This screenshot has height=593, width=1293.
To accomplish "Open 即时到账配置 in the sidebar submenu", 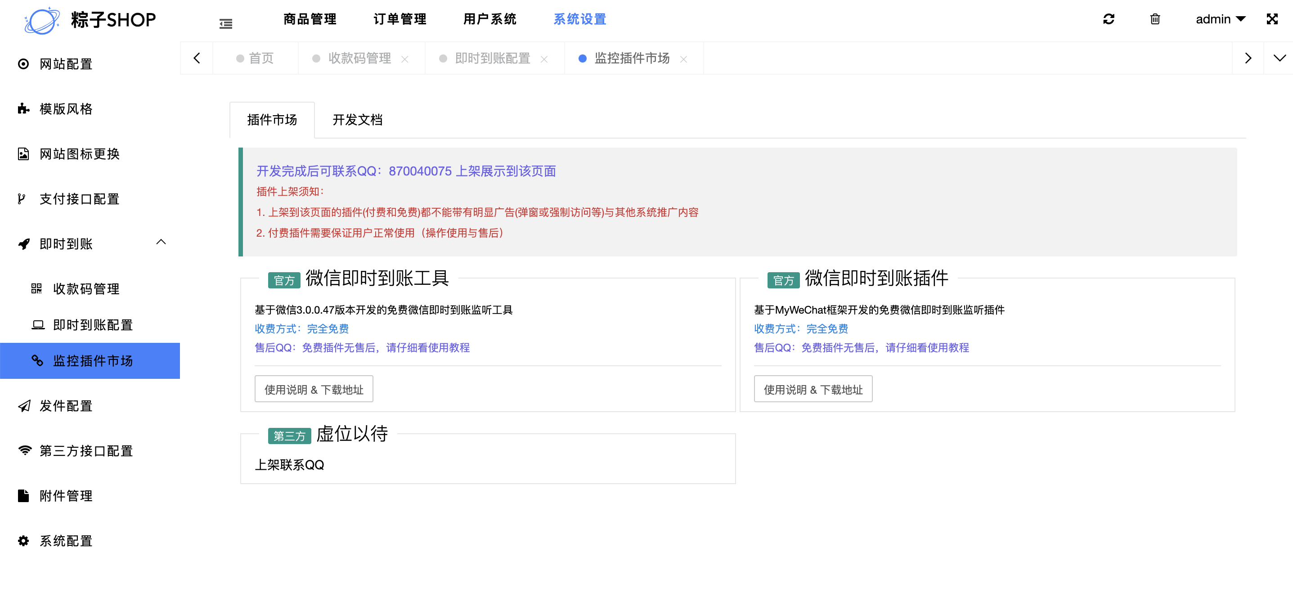I will click(90, 325).
